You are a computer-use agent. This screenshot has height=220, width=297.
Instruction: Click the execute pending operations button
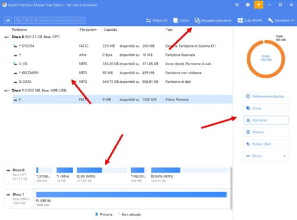pyautogui.click(x=58, y=21)
